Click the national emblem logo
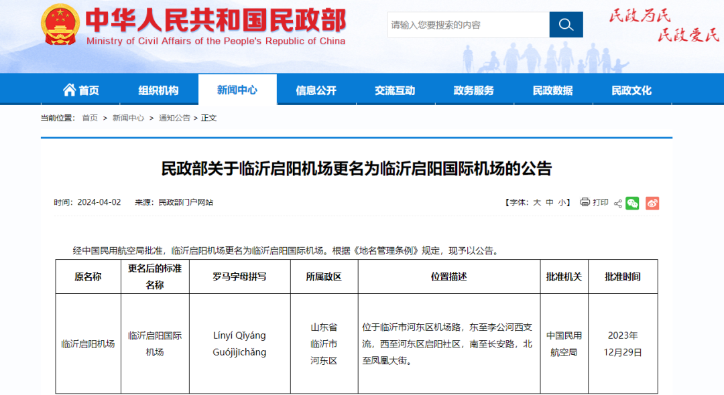Image resolution: width=724 pixels, height=395 pixels. pos(60,25)
